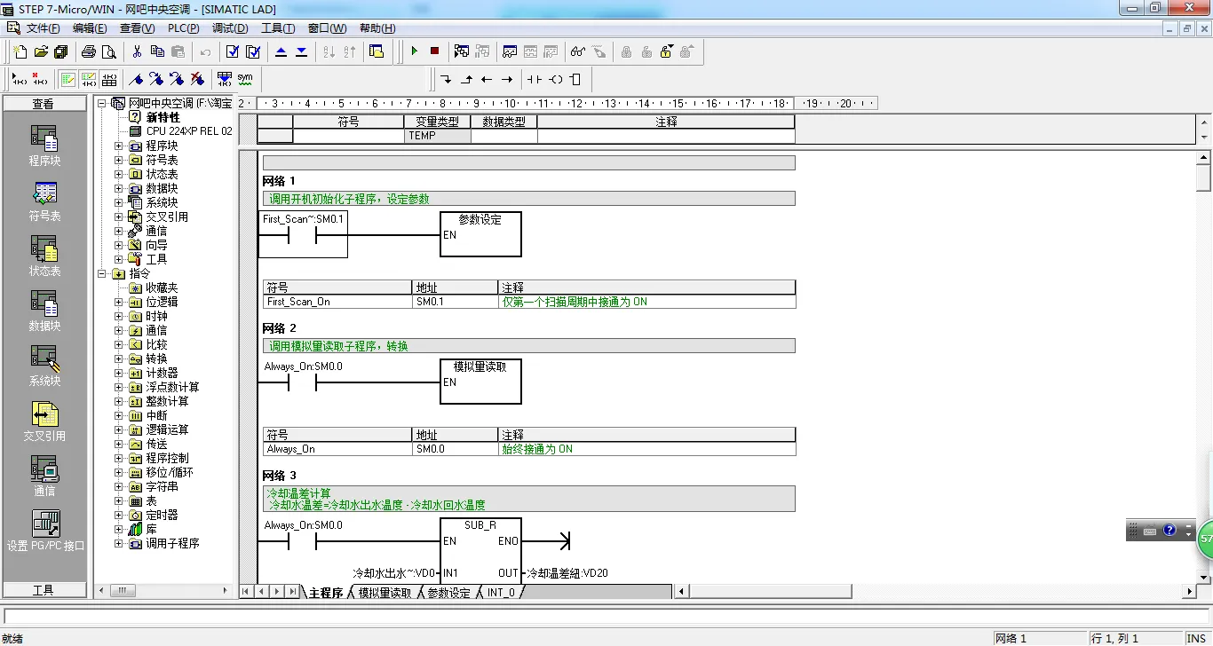Open the 文件(F) menu
Image resolution: width=1213 pixels, height=646 pixels.
click(43, 28)
